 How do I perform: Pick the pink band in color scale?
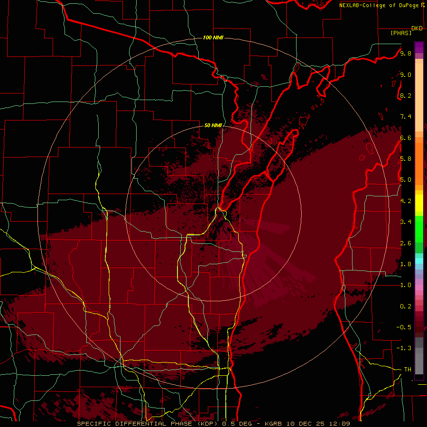point(419,288)
